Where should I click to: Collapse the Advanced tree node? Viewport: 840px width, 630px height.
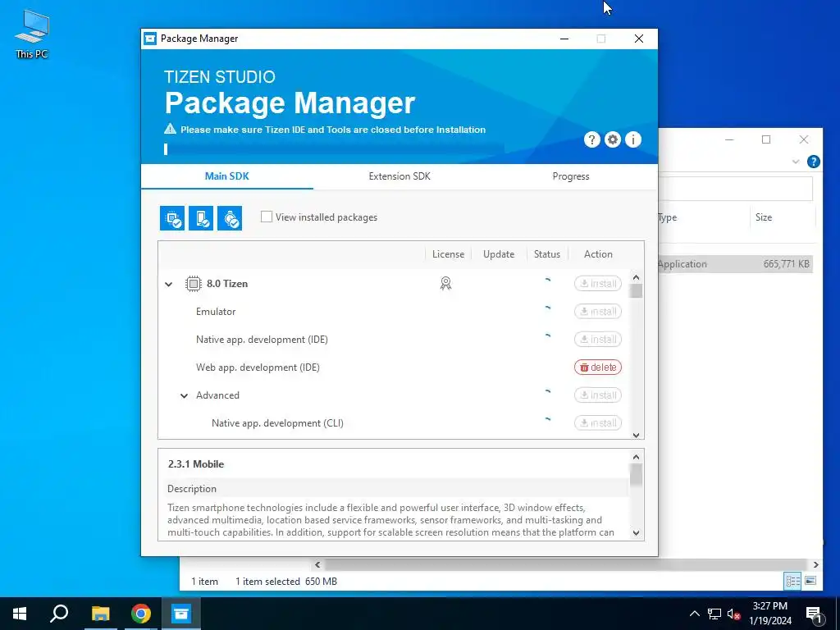(184, 395)
